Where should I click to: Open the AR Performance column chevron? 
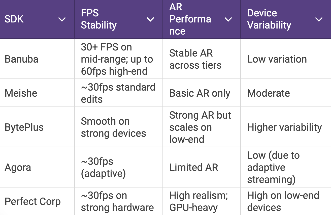pos(228,19)
